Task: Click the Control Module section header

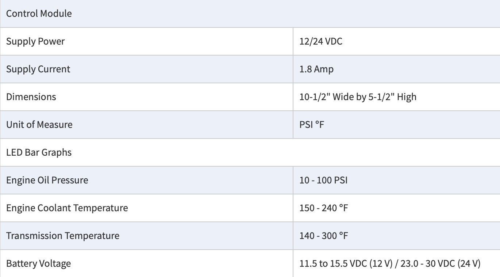Action: [x=39, y=14]
